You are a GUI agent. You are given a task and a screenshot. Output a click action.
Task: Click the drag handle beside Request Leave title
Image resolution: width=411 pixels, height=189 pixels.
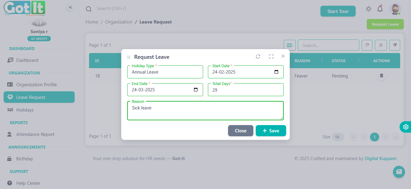129,57
